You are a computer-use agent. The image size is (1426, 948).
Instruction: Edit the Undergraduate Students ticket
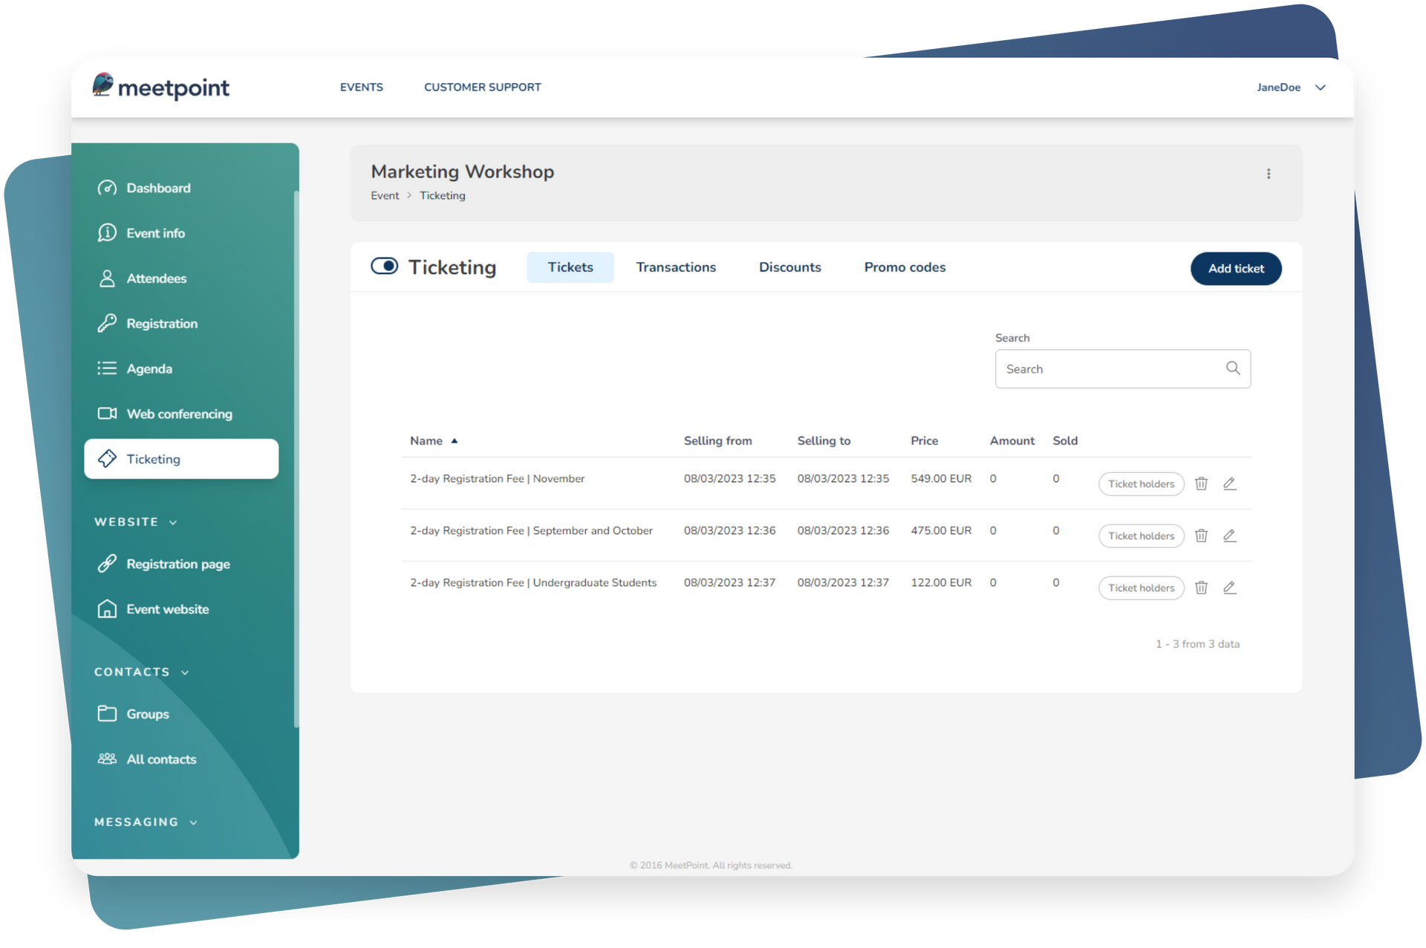[1229, 588]
